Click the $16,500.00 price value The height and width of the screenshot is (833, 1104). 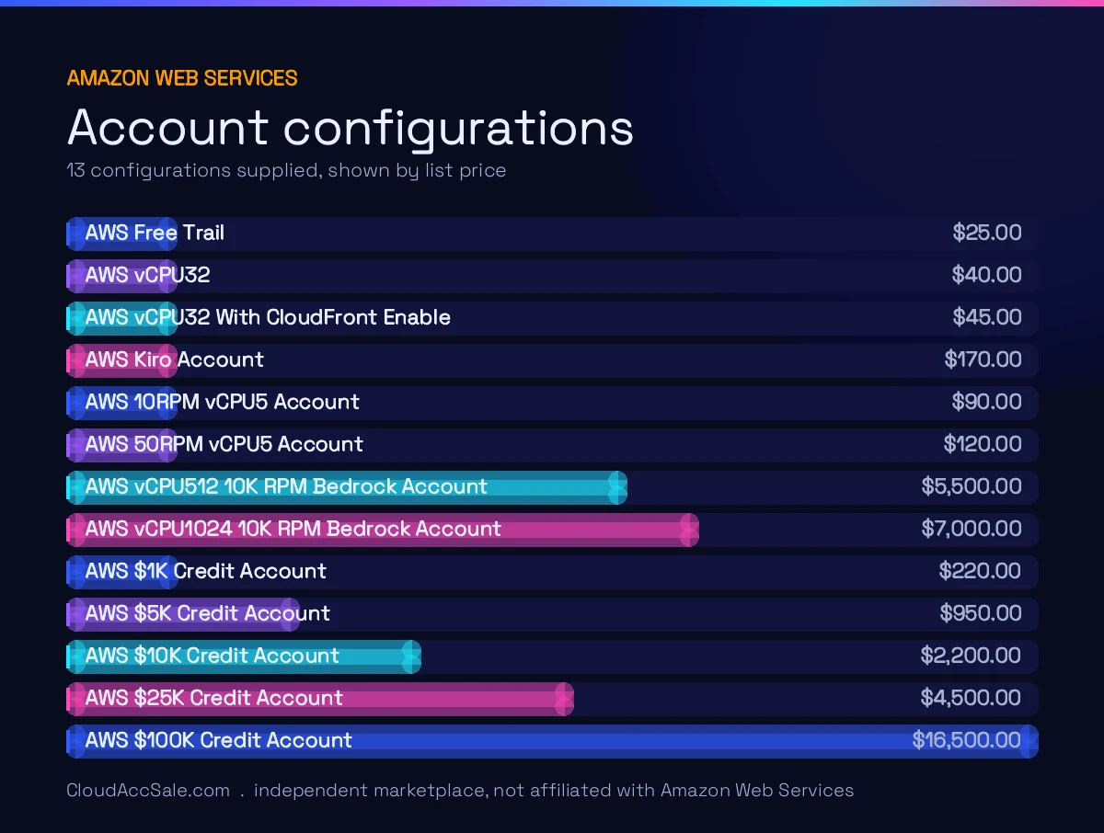coord(967,740)
